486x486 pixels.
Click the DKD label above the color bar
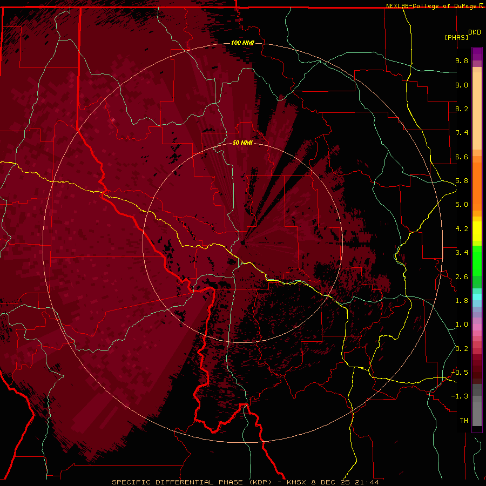click(474, 32)
